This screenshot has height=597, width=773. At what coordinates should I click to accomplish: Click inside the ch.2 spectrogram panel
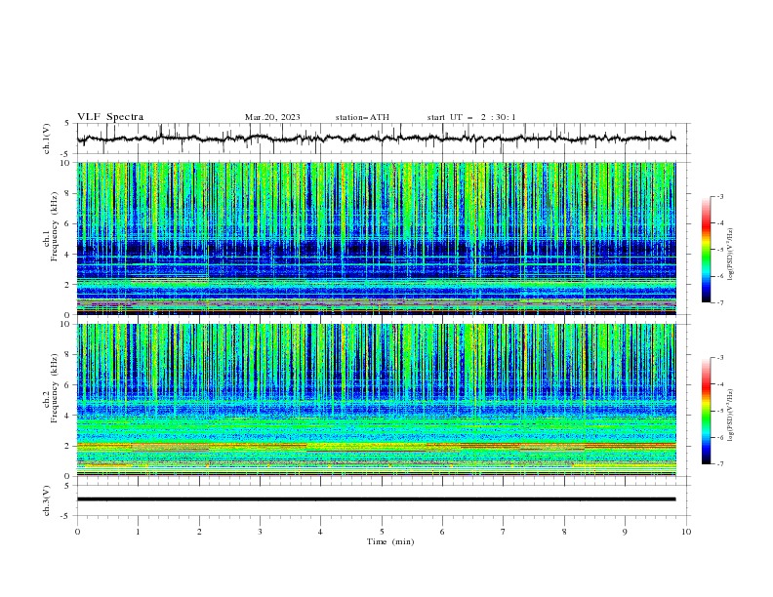[377, 400]
